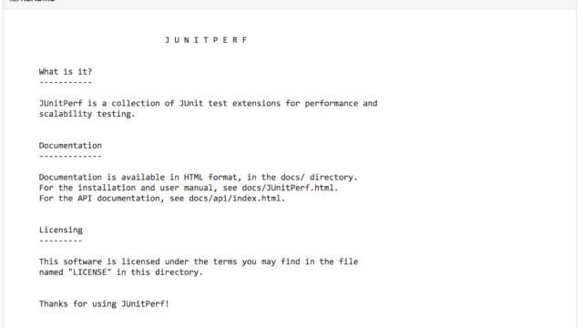Click the "docs/" directory text
Viewport: 583px width, 328px height.
pos(292,178)
